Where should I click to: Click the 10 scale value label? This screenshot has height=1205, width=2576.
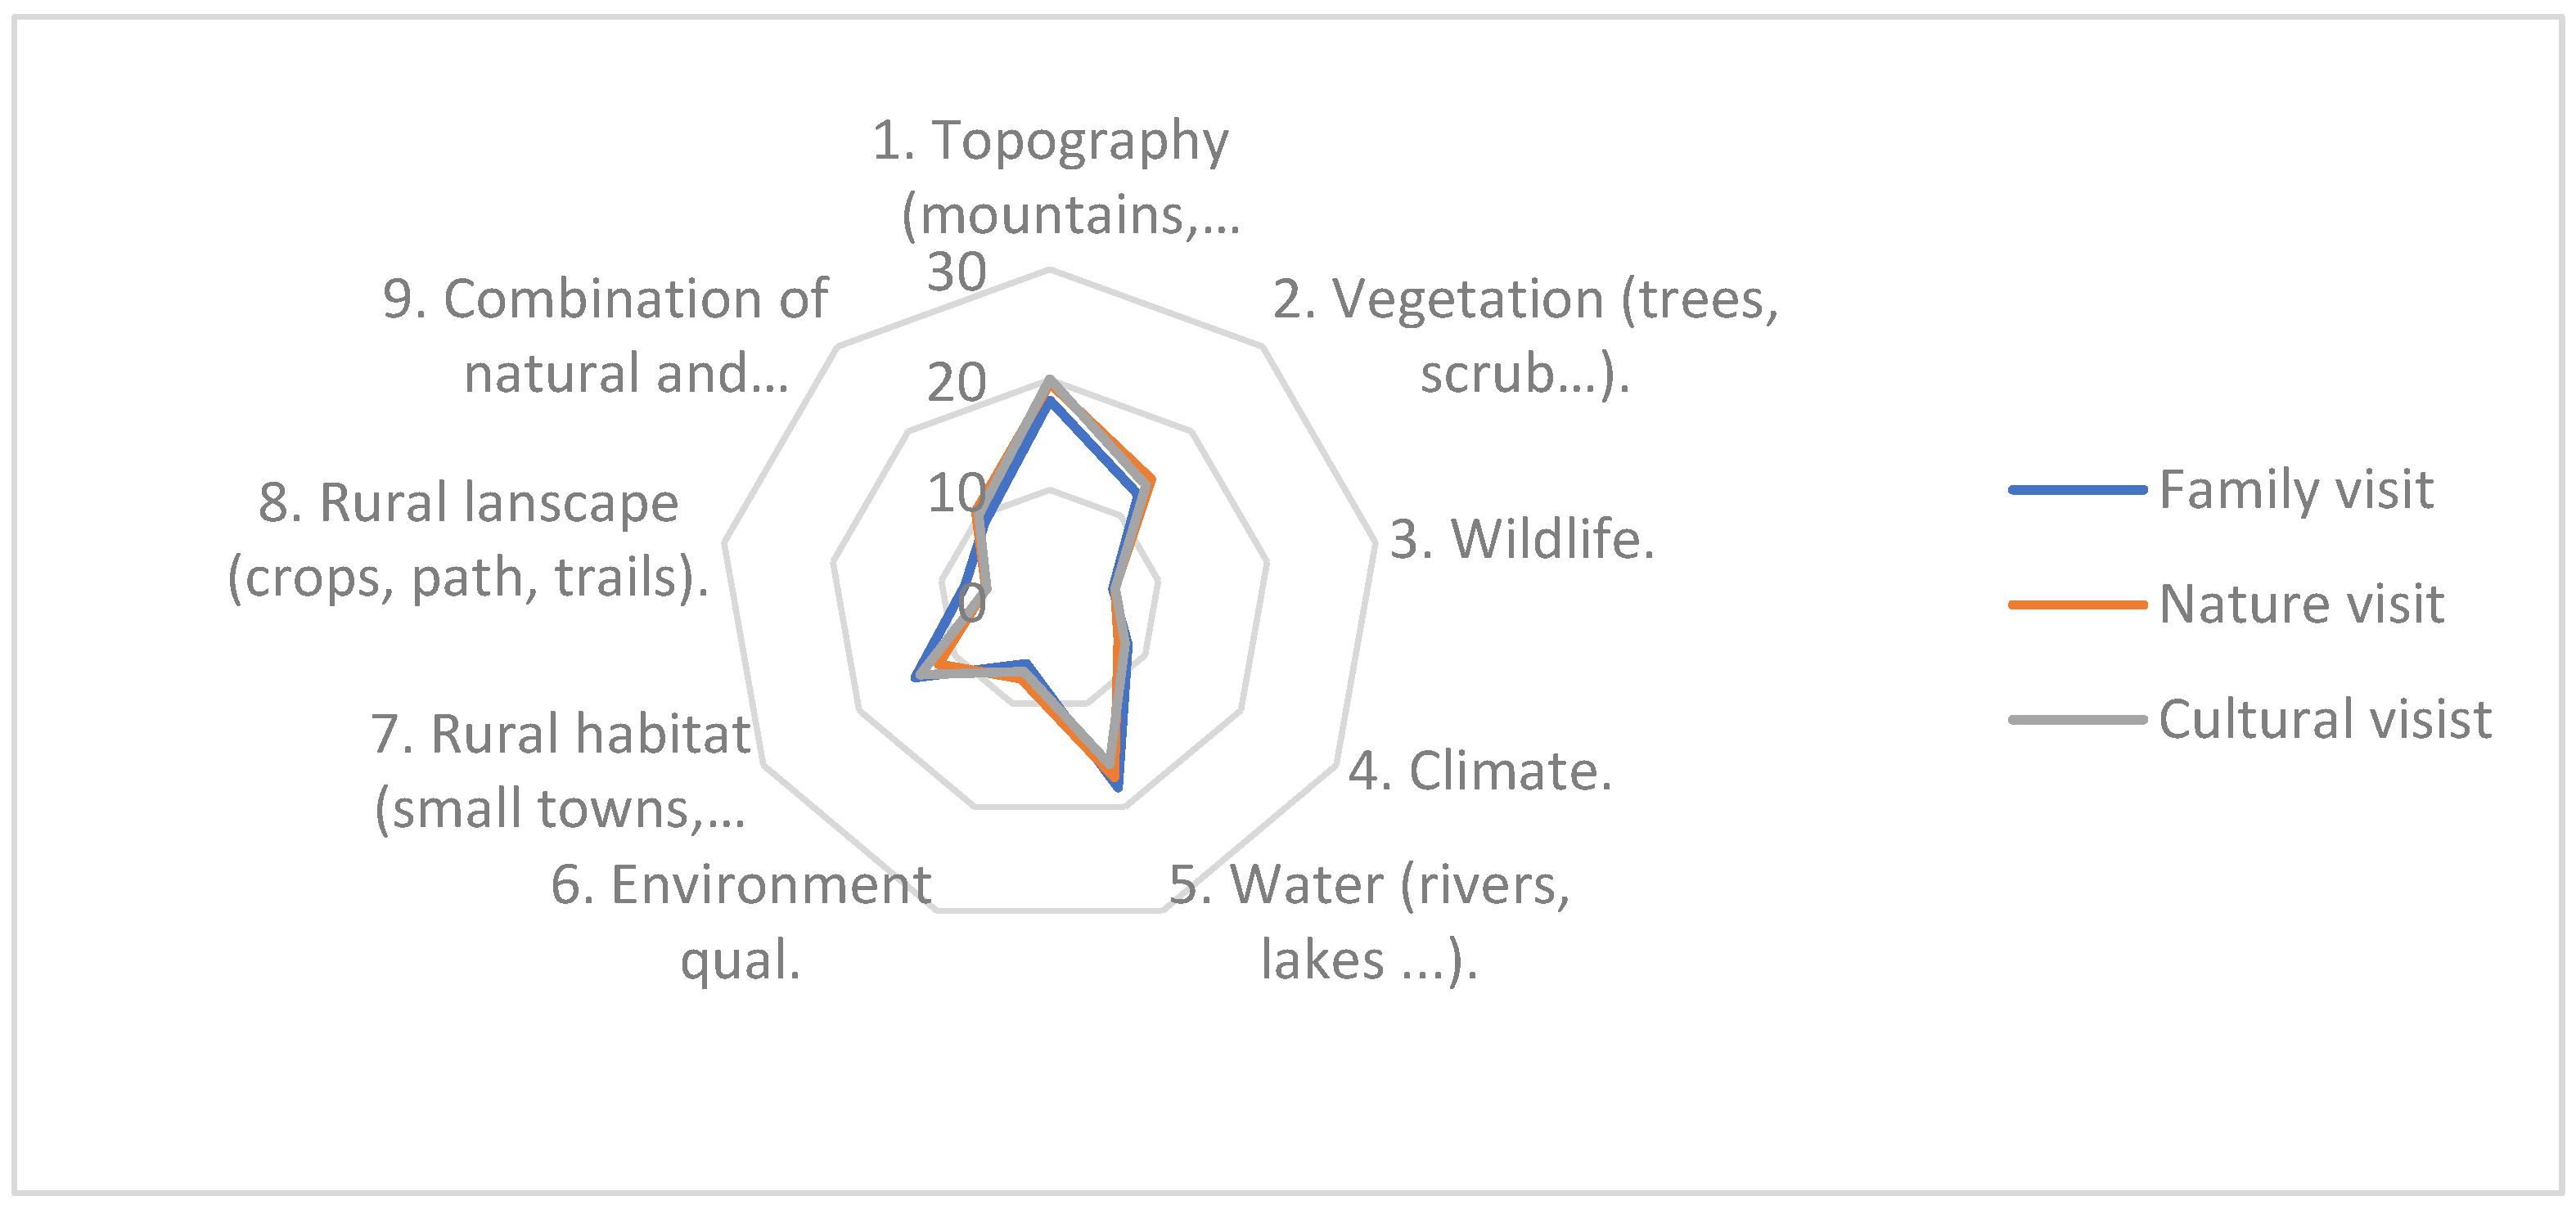point(956,493)
